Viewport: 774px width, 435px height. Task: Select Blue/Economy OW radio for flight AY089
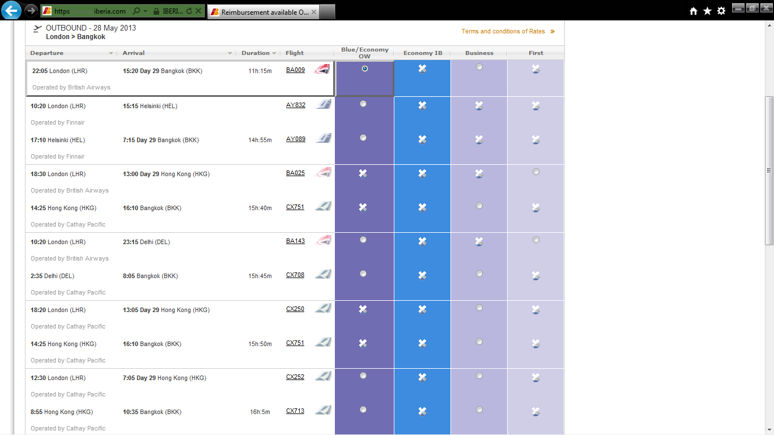click(363, 138)
